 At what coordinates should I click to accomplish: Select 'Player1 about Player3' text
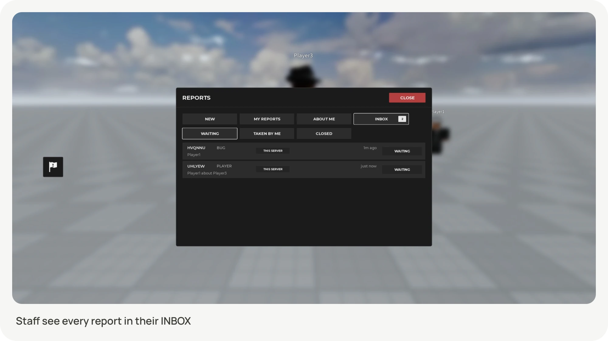(207, 173)
